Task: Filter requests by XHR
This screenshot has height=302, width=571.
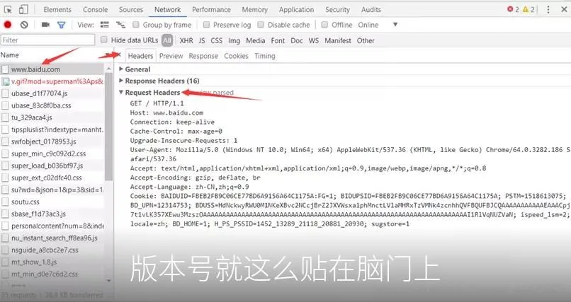Action: (186, 40)
